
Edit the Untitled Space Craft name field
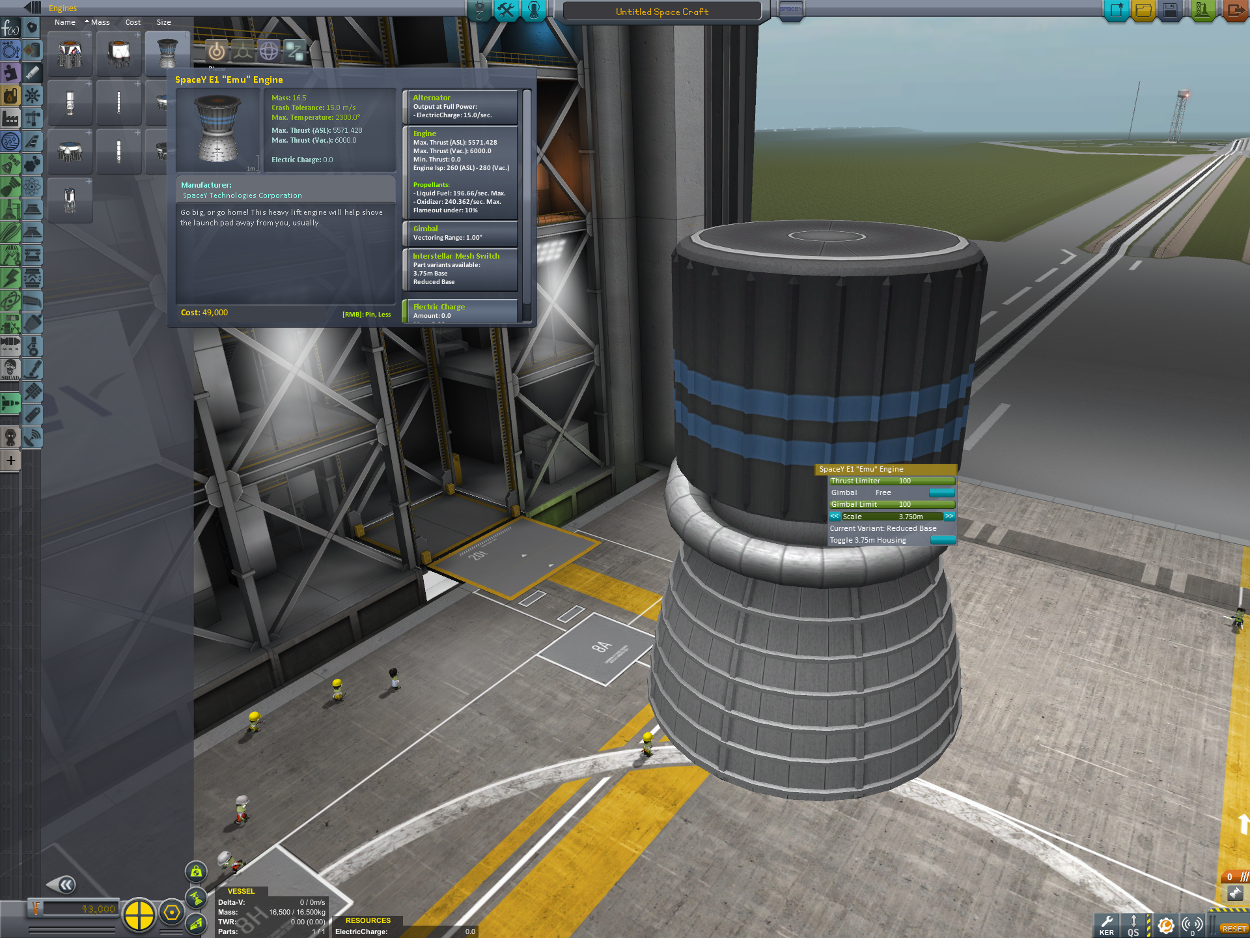click(x=662, y=11)
